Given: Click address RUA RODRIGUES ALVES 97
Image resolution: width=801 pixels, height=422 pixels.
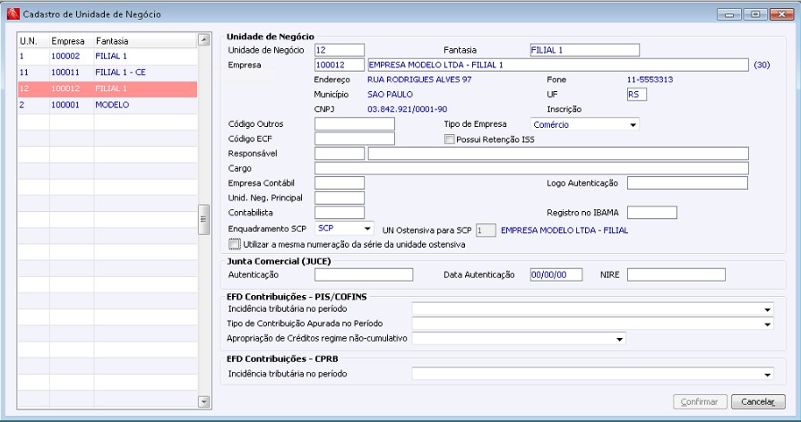Looking at the screenshot, I should click(419, 80).
